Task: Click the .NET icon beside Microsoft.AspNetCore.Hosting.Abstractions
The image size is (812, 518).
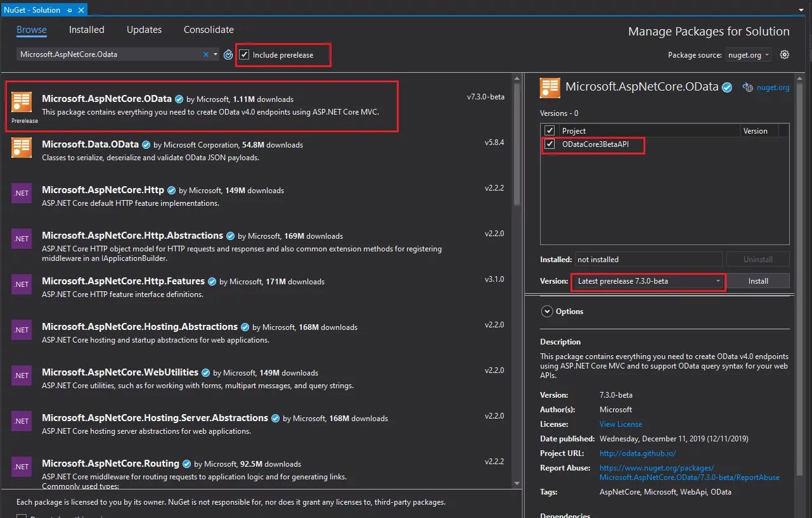Action: click(x=22, y=330)
